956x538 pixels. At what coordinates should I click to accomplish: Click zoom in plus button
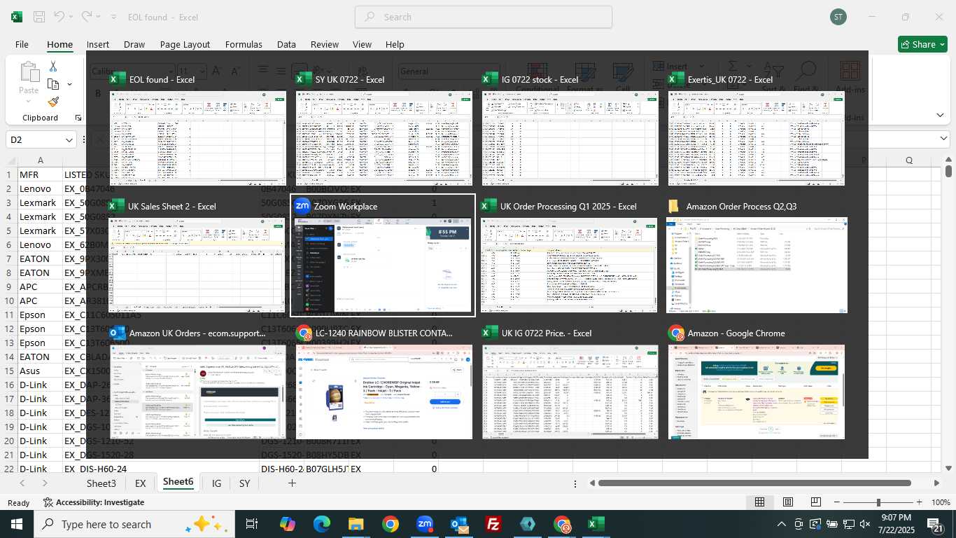919,502
